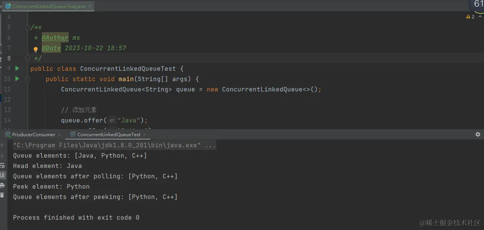Click the main method name on line 10

pyautogui.click(x=126, y=79)
